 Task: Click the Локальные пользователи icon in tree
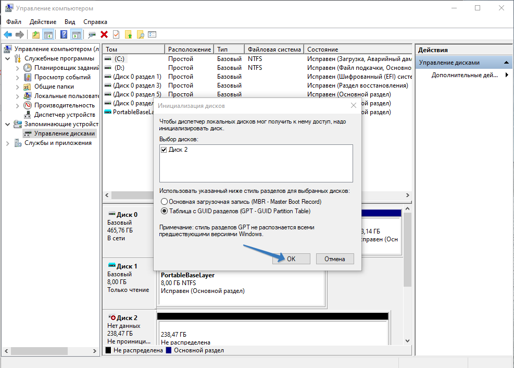point(28,96)
